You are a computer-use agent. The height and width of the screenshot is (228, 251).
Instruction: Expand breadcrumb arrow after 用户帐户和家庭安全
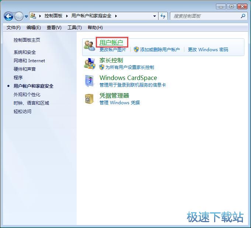(116, 16)
